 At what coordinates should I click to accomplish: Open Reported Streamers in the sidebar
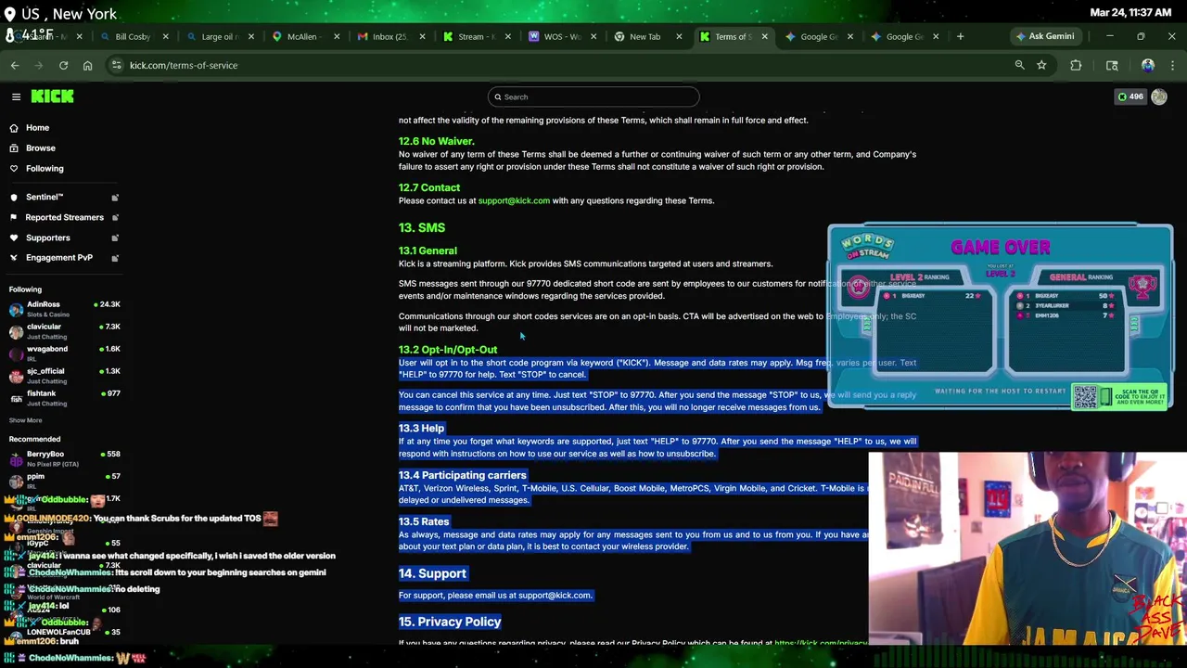coord(64,218)
